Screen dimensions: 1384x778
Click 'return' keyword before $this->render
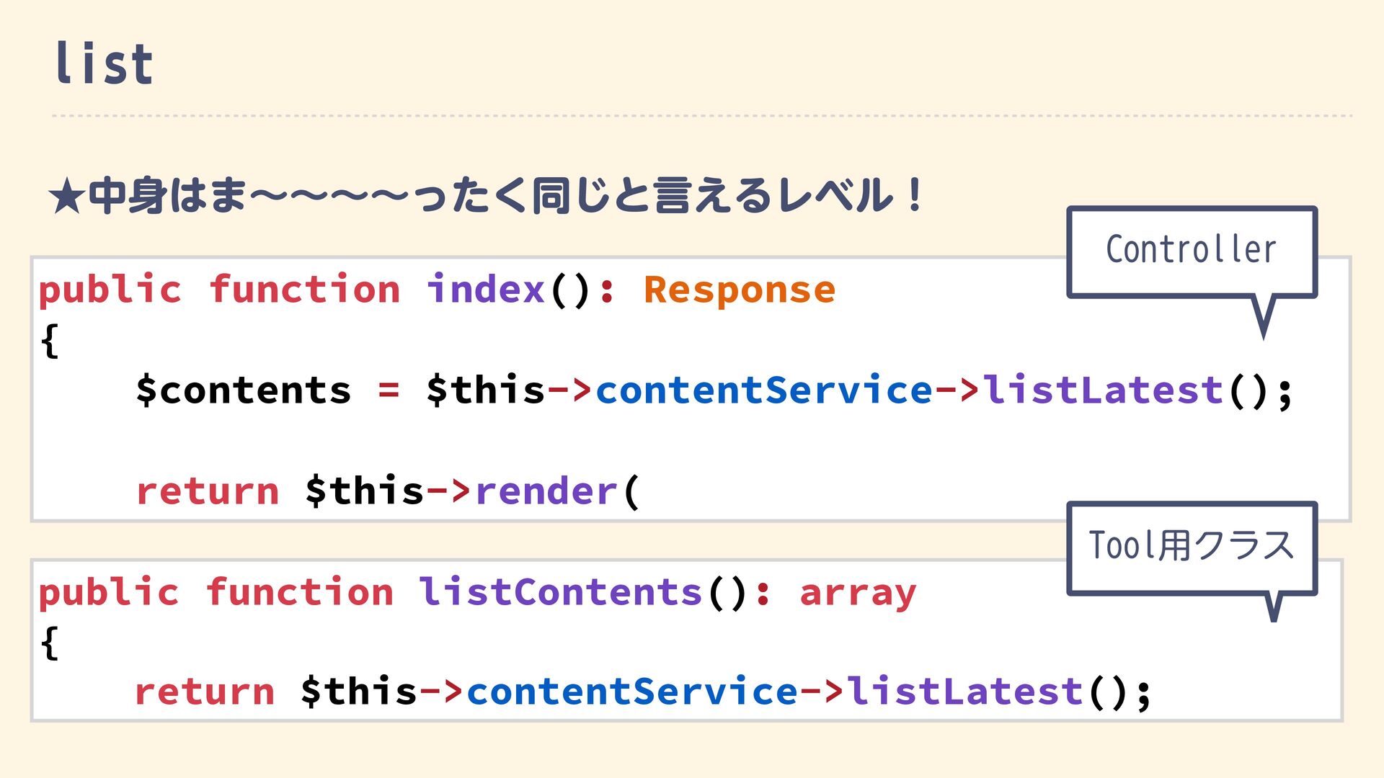pyautogui.click(x=208, y=491)
